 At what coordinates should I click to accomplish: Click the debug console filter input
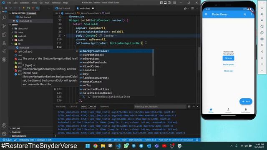160,107
